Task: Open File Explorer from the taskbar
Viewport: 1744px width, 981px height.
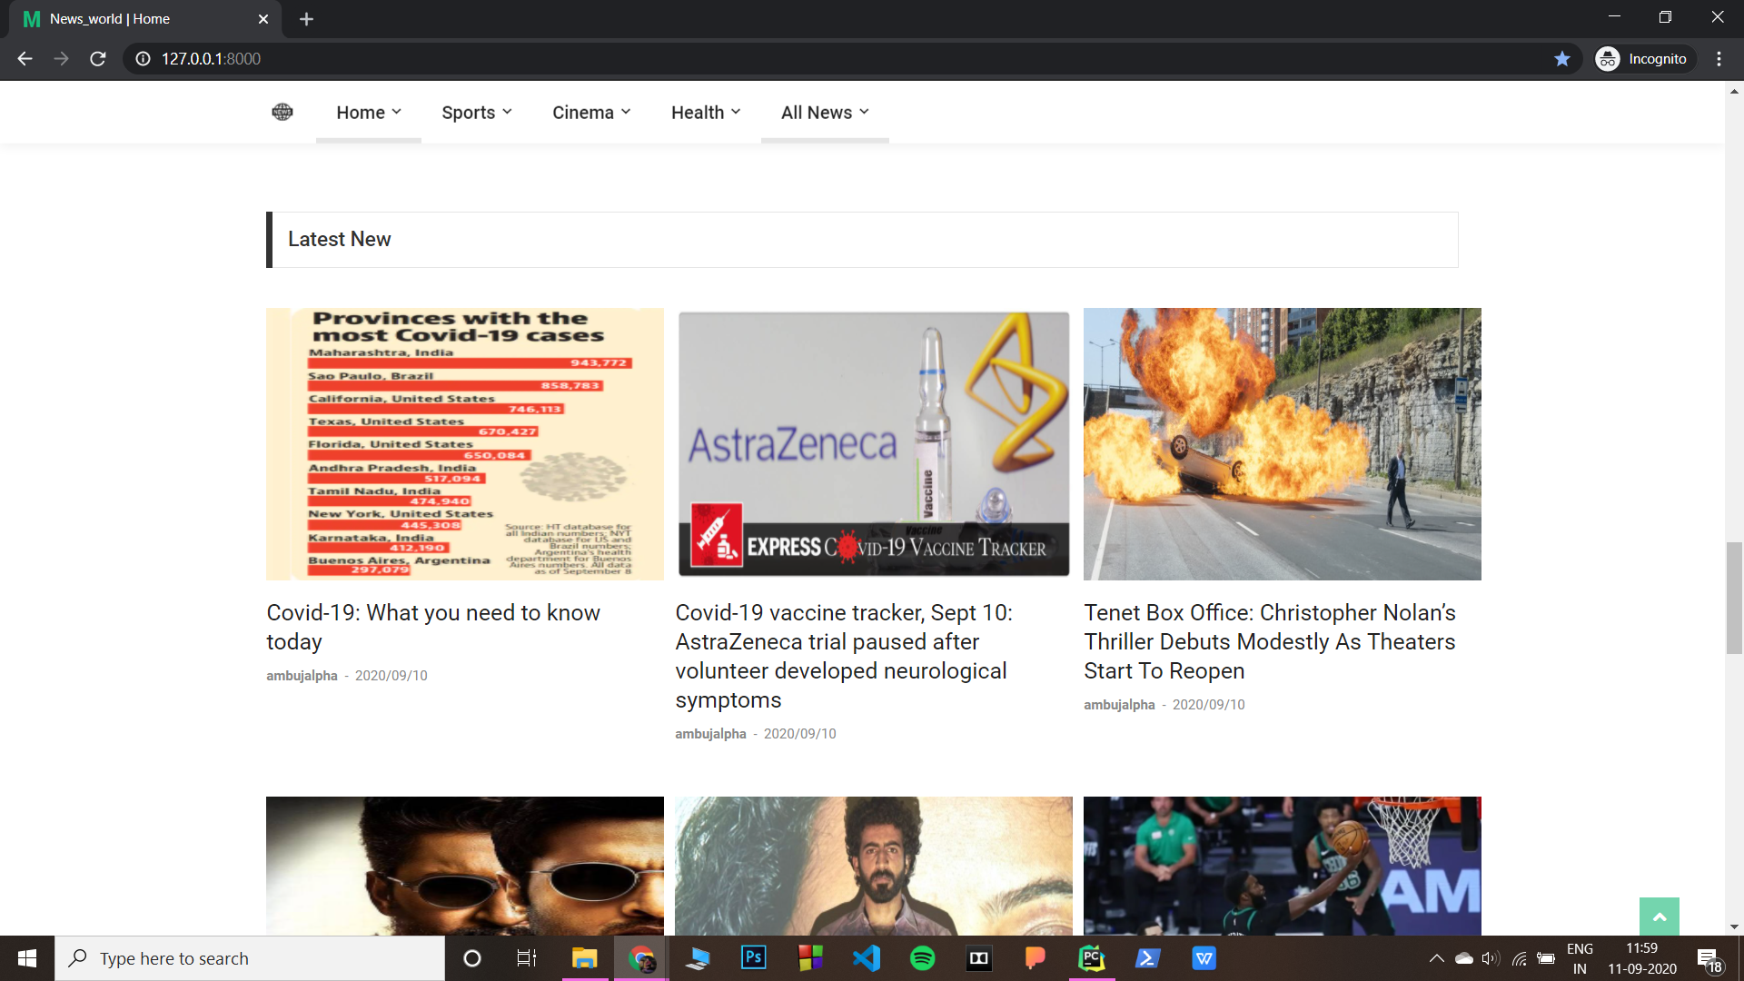Action: (584, 958)
